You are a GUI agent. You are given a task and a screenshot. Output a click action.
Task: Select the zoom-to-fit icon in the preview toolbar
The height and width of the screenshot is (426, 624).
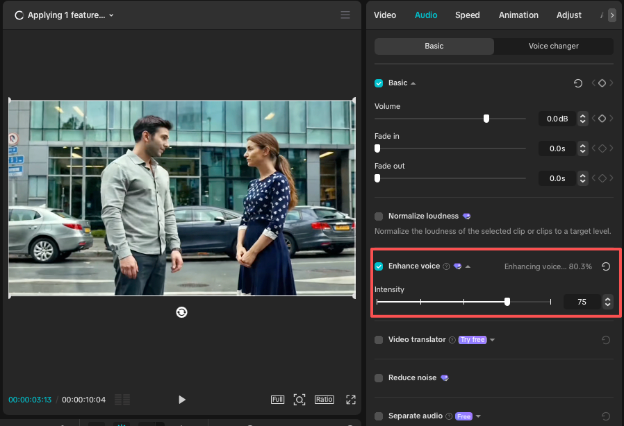click(299, 400)
